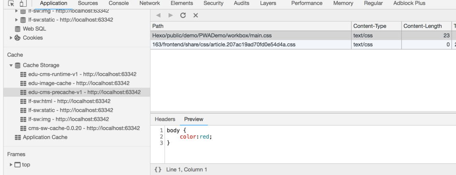Expand the Cookies tree node
The height and width of the screenshot is (175, 456).
(11, 38)
